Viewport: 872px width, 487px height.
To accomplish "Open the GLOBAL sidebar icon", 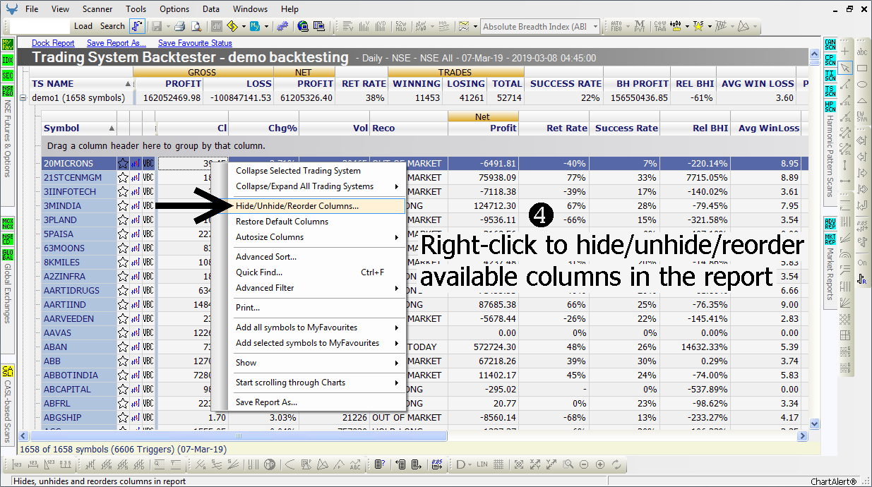I will tap(8, 255).
